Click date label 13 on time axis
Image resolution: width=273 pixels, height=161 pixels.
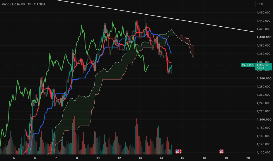click(140, 158)
